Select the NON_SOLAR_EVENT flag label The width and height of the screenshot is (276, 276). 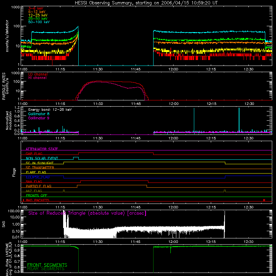coord(42,158)
